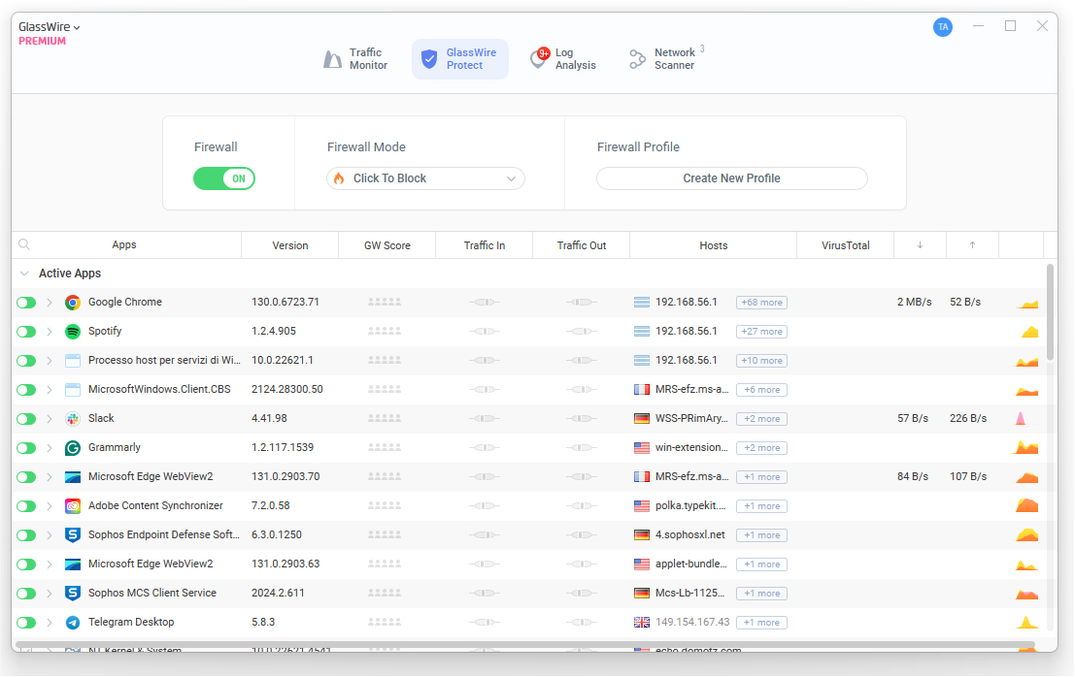Sort by the download arrow column header
Image resolution: width=1075 pixels, height=677 pixels.
pyautogui.click(x=920, y=245)
